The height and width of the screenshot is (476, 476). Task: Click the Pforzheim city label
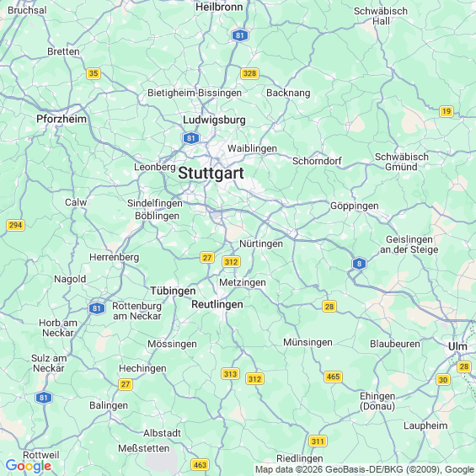coord(62,119)
